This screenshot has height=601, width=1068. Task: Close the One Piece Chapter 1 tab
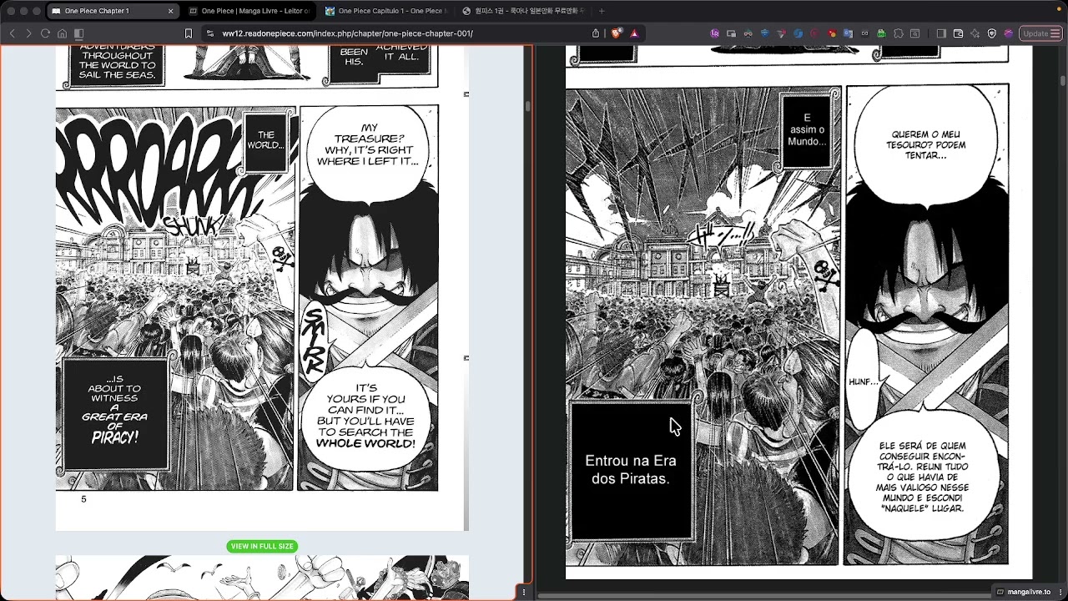[x=170, y=11]
